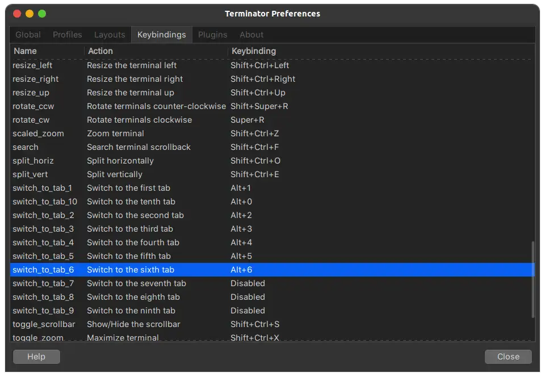Edit the Alt+1 keybinding cell
Viewport: 545px width, 377px height.
click(x=241, y=188)
